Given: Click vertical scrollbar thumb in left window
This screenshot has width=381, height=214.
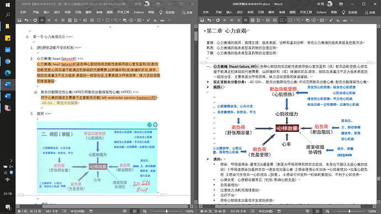Looking at the screenshot, I should pyautogui.click(x=196, y=36).
